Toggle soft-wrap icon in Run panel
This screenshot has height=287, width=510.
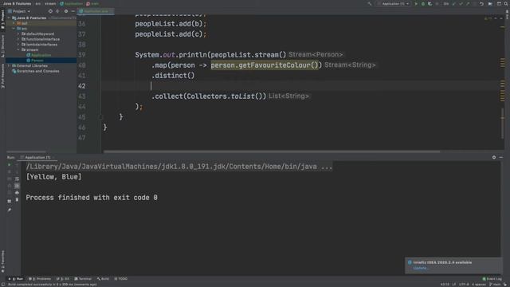17,179
